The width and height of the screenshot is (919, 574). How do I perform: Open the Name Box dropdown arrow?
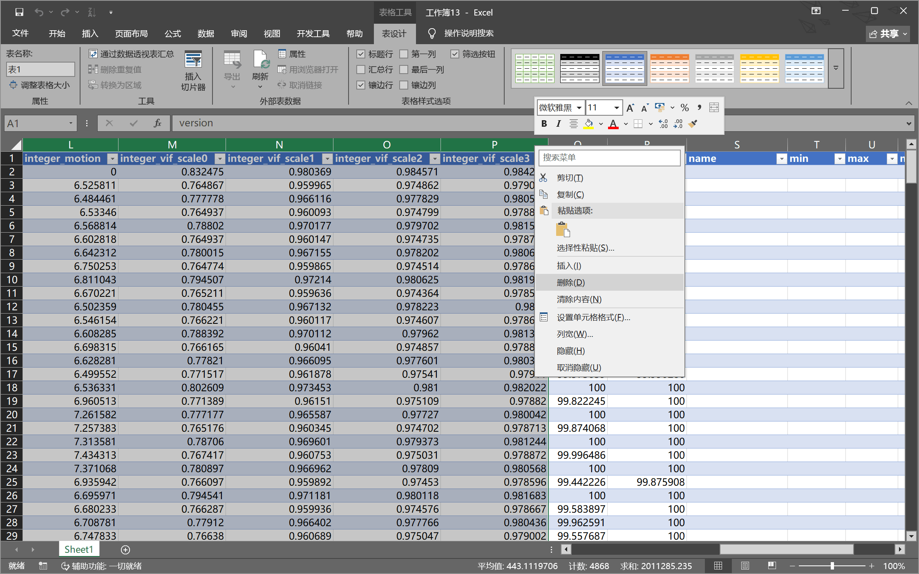pyautogui.click(x=70, y=123)
